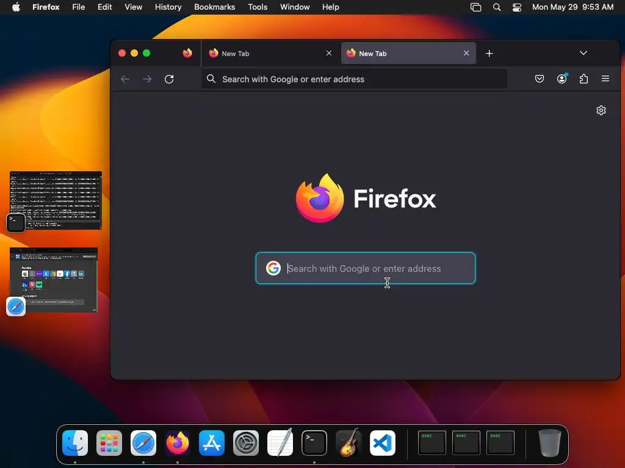
Task: Maximize the Firefox window with green button
Action: click(x=146, y=53)
